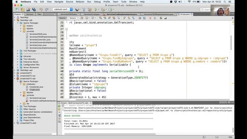
Task: Switch to the Services tab
Action: [x=30, y=14]
